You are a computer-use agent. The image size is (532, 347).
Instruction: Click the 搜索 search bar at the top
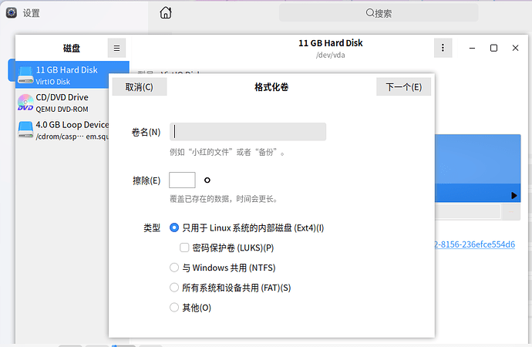coord(378,13)
